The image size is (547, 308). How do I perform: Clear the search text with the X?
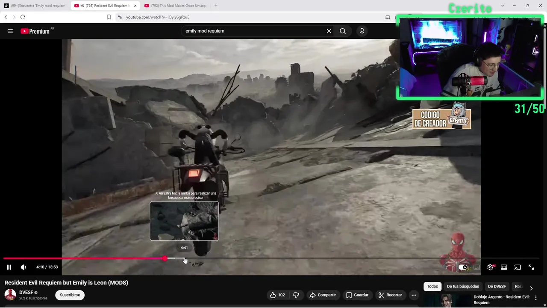pyautogui.click(x=329, y=31)
